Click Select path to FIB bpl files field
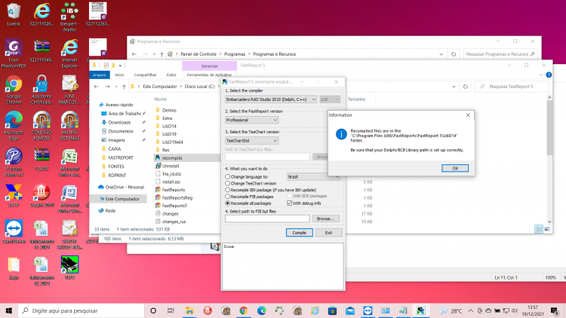 point(267,219)
